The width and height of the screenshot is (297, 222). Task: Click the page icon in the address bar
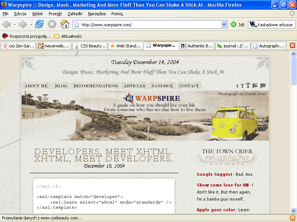(x=76, y=24)
